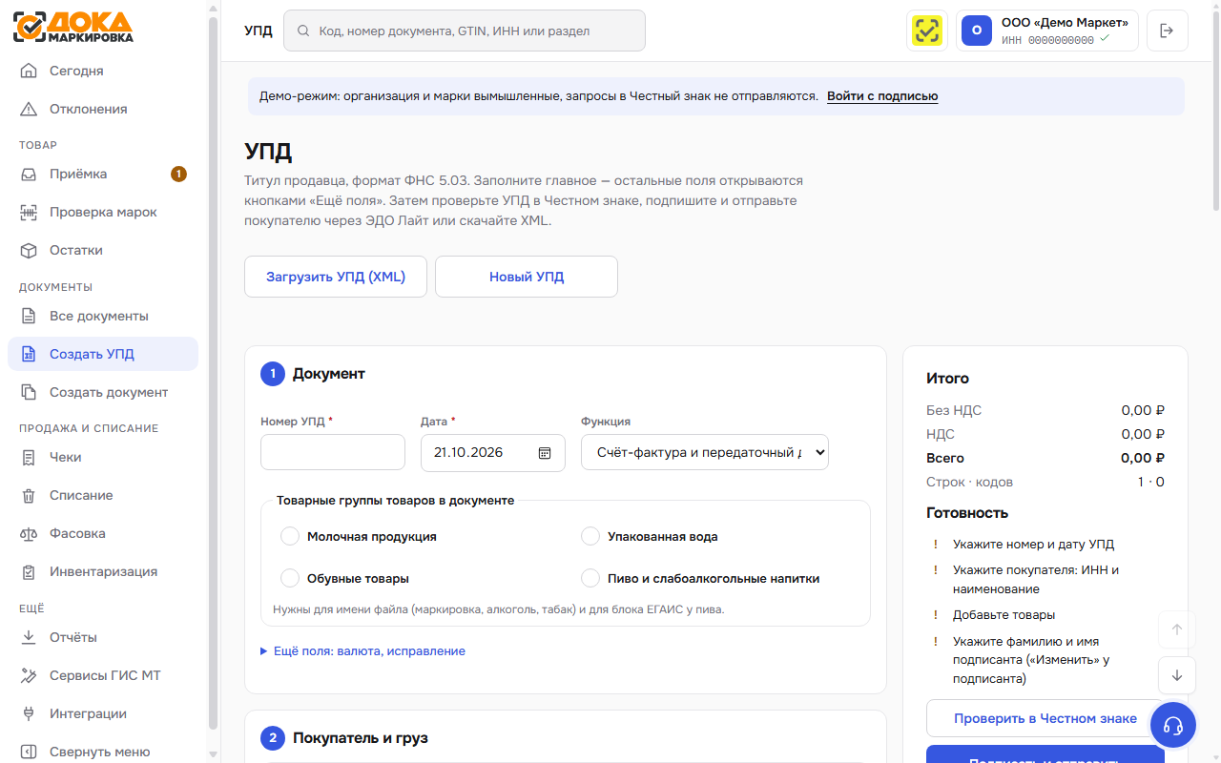The width and height of the screenshot is (1221, 763).
Task: Click the Номер УПД input field
Action: [x=333, y=452]
